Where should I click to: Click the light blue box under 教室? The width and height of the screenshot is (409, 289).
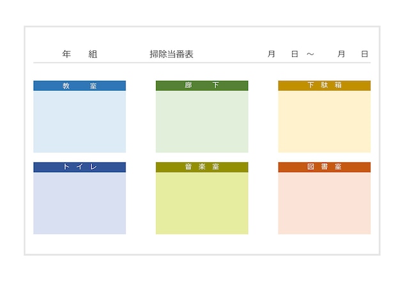tap(79, 121)
